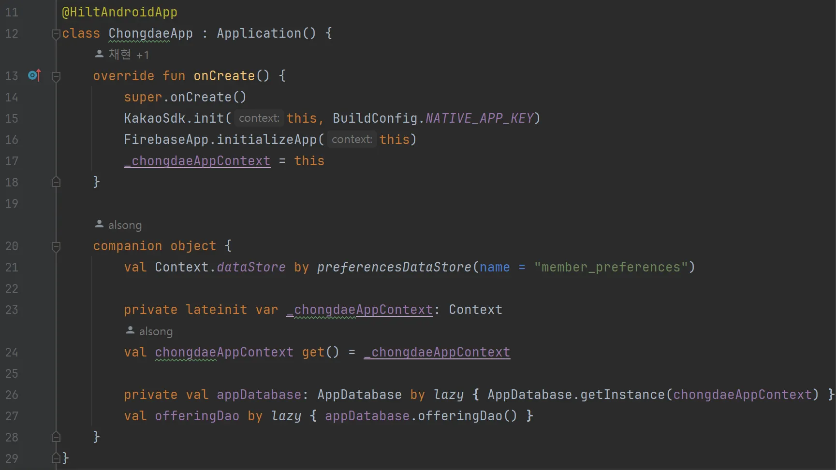Click _chongdaeAppContext in the assignment on line 17
The width and height of the screenshot is (836, 470).
(197, 161)
